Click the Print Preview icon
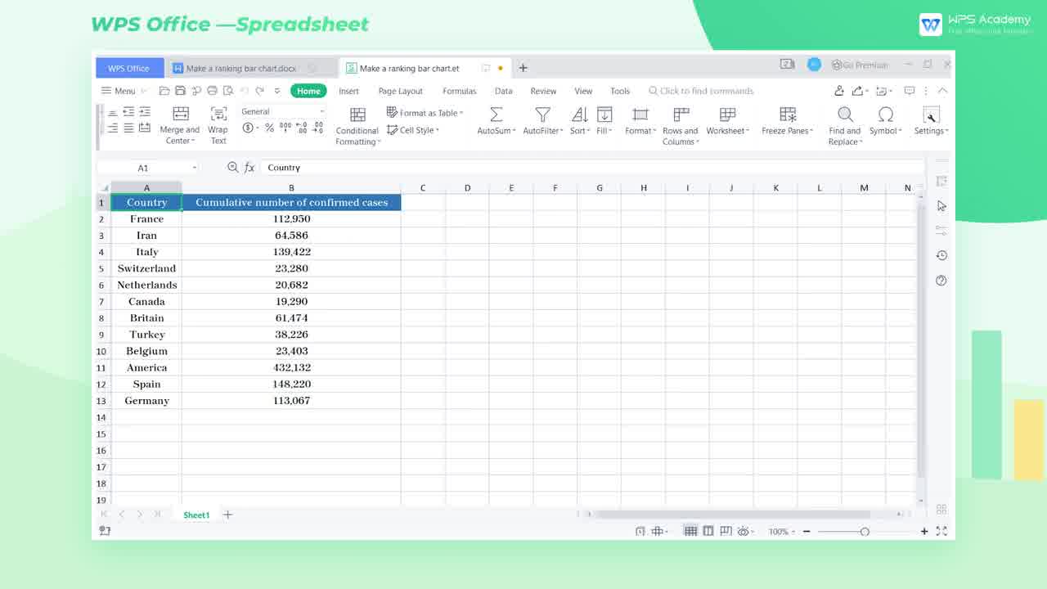Image resolution: width=1047 pixels, height=589 pixels. (227, 91)
